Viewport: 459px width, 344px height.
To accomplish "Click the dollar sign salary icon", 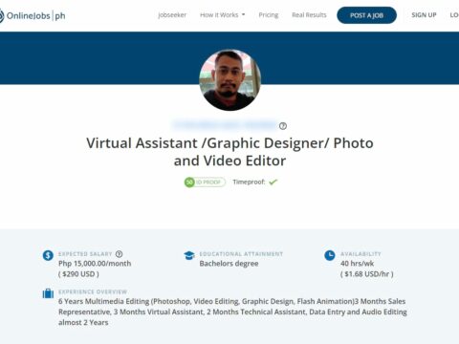I will point(48,255).
